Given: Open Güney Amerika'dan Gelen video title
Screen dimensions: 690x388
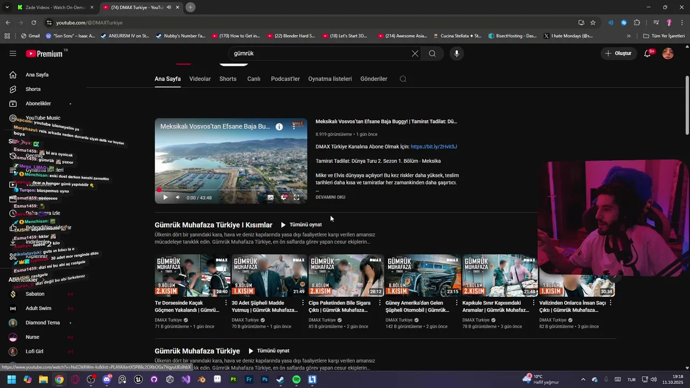Looking at the screenshot, I should (417, 306).
